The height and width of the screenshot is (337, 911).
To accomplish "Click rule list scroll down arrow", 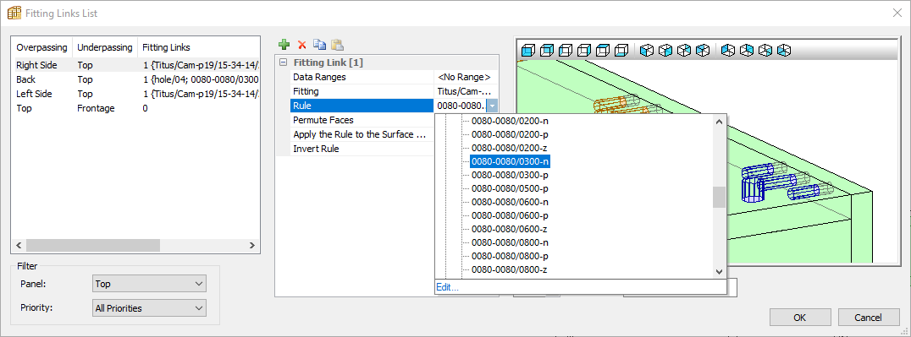I will (720, 271).
